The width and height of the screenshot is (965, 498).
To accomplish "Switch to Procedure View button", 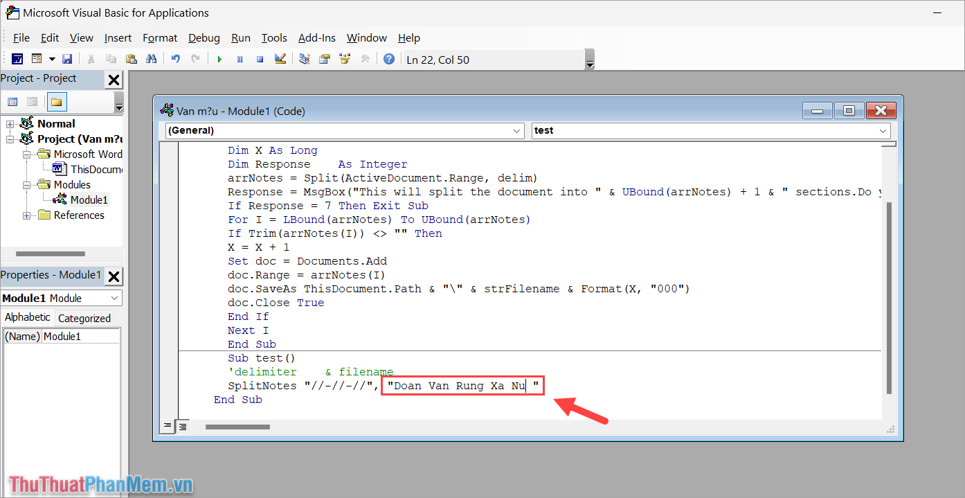I will [168, 427].
